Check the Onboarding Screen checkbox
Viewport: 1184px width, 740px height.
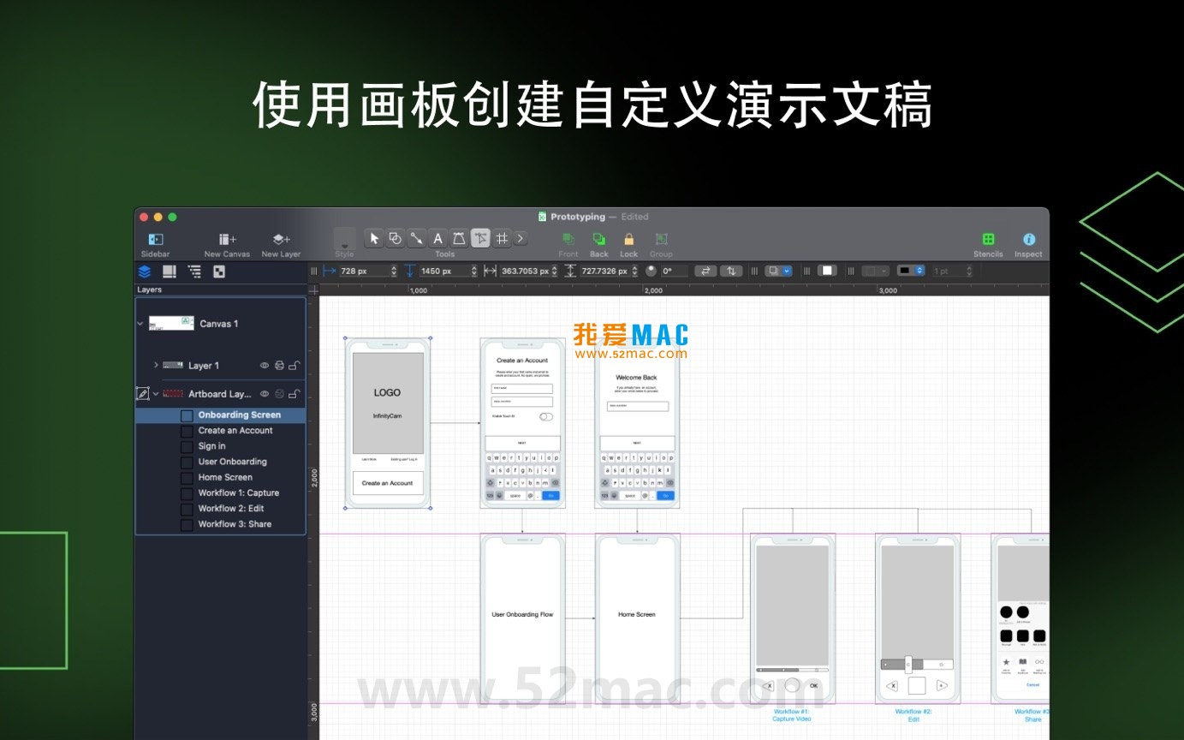tap(187, 415)
